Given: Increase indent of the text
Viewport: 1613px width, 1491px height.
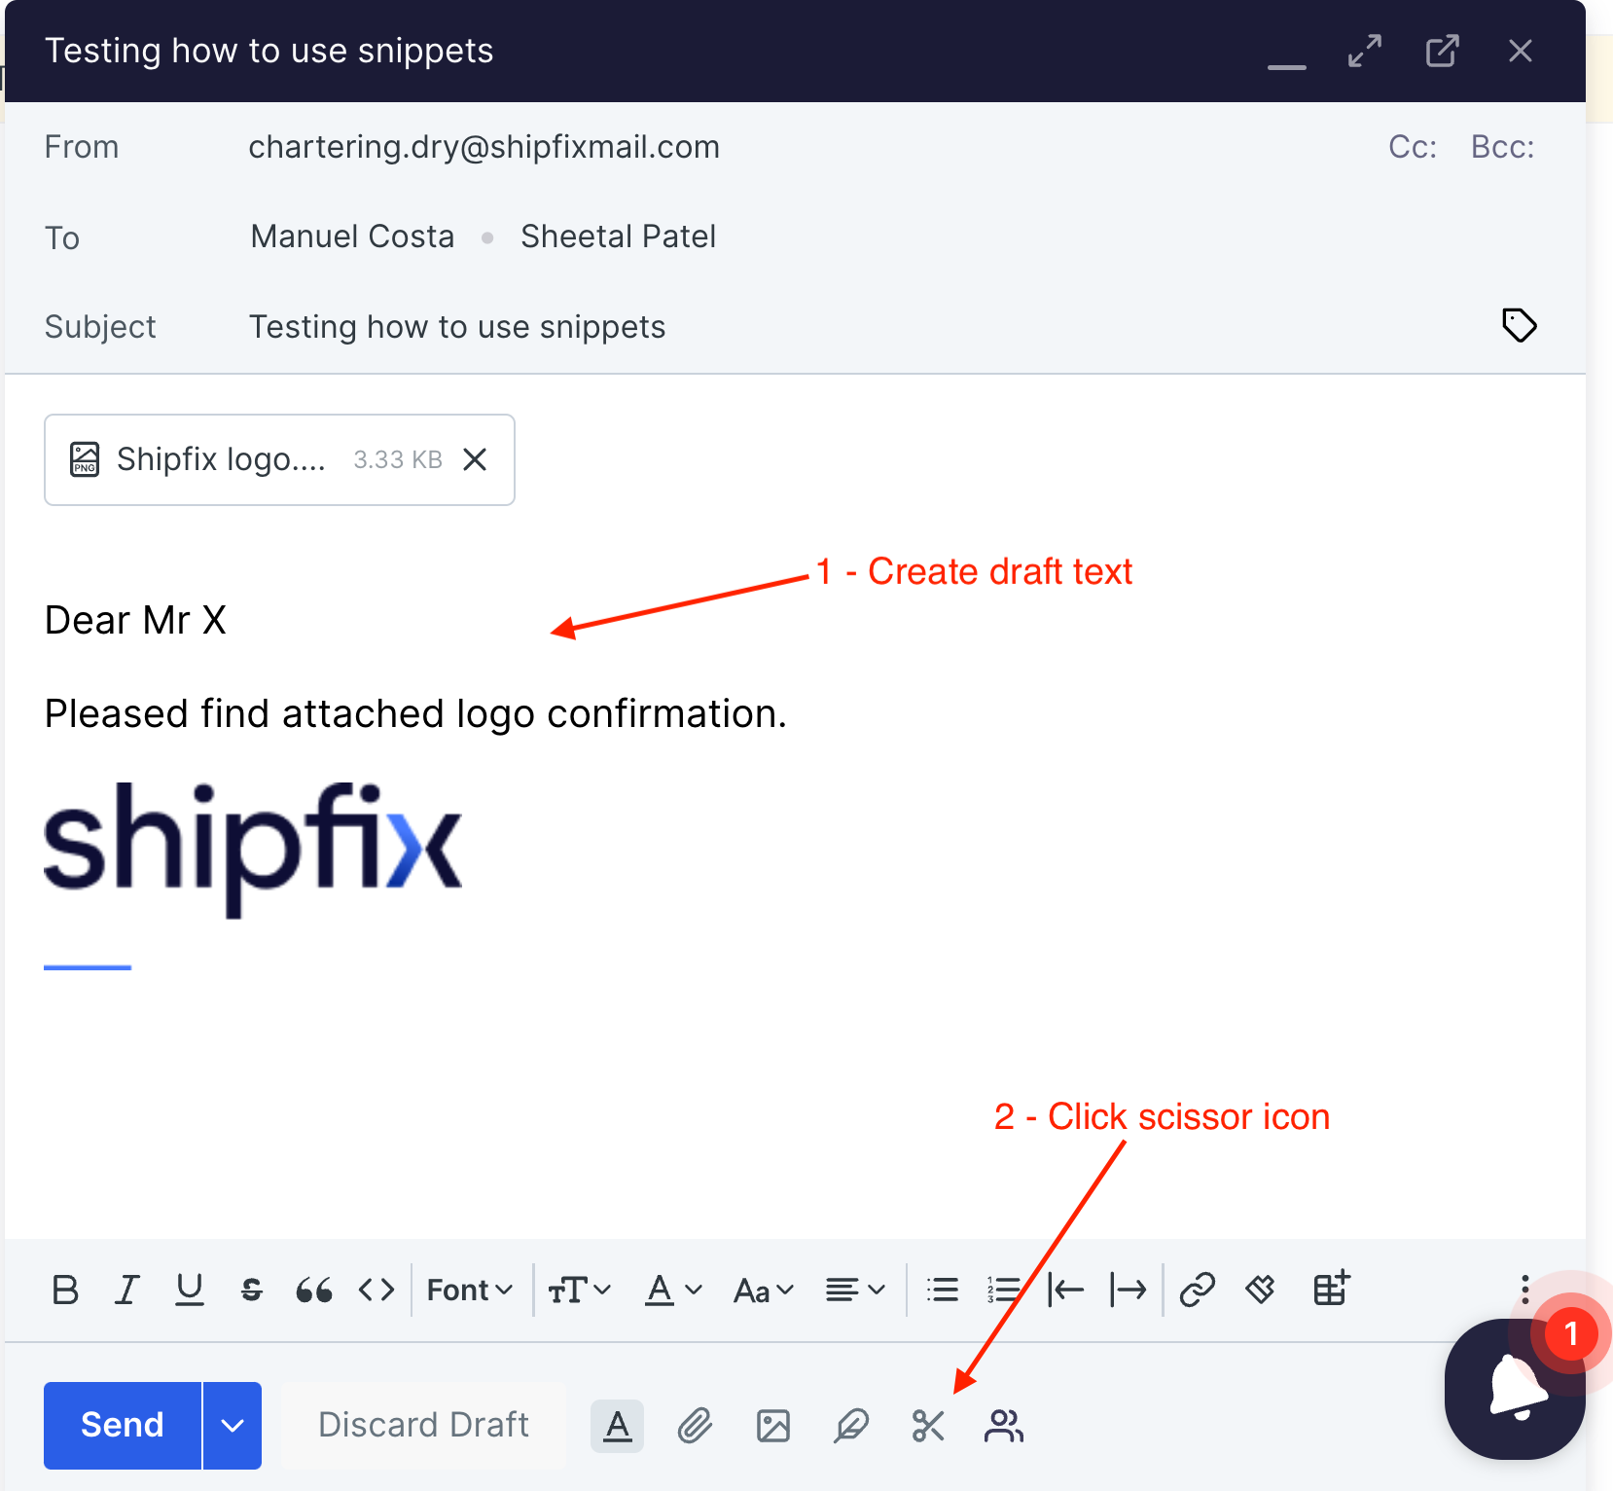Looking at the screenshot, I should pos(1129,1290).
